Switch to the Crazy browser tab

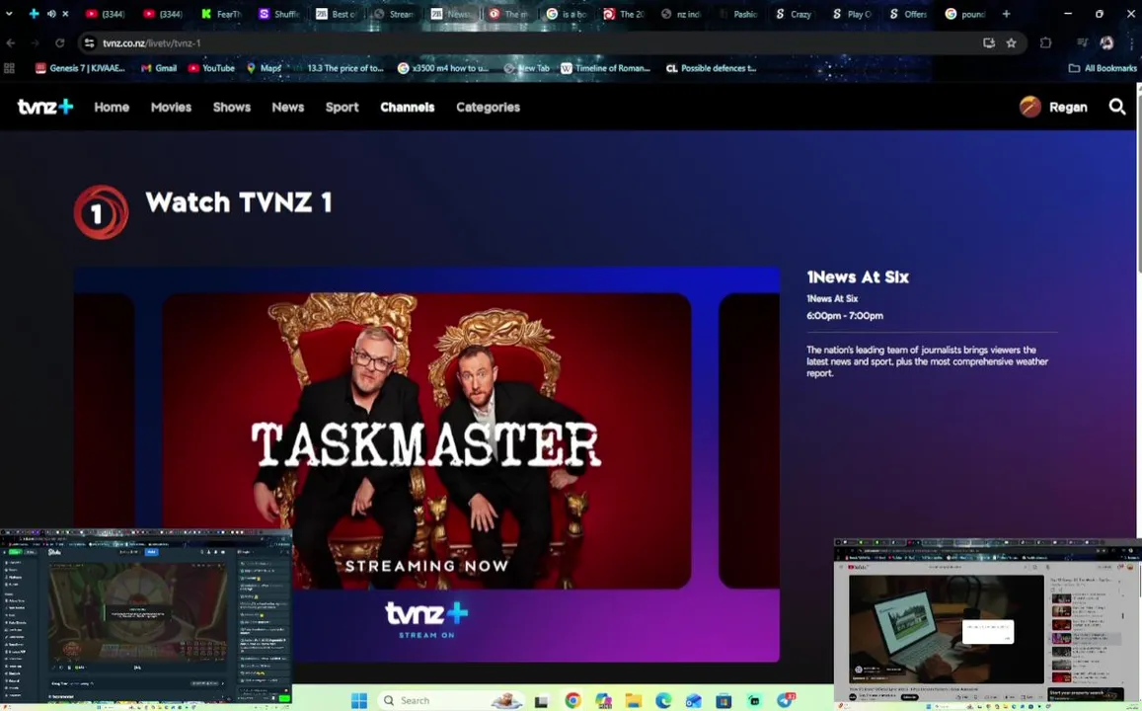[794, 14]
